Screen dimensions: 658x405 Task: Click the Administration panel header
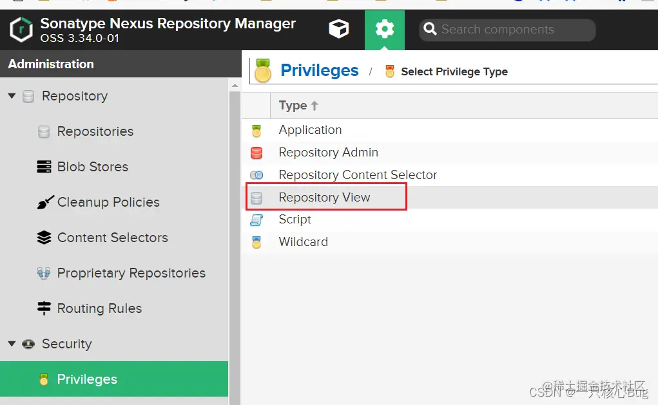[121, 64]
